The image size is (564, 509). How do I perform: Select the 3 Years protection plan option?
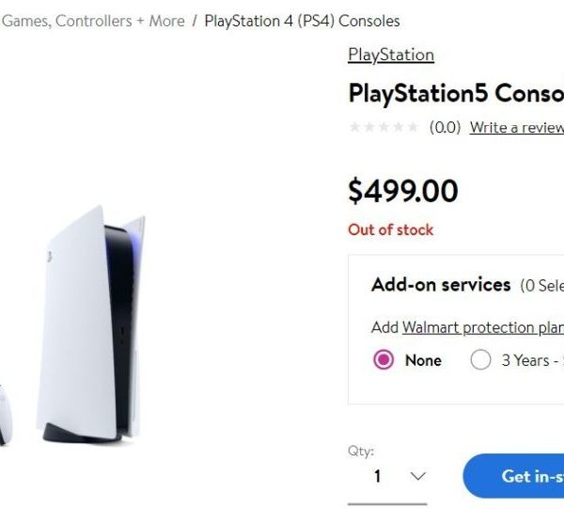click(480, 360)
